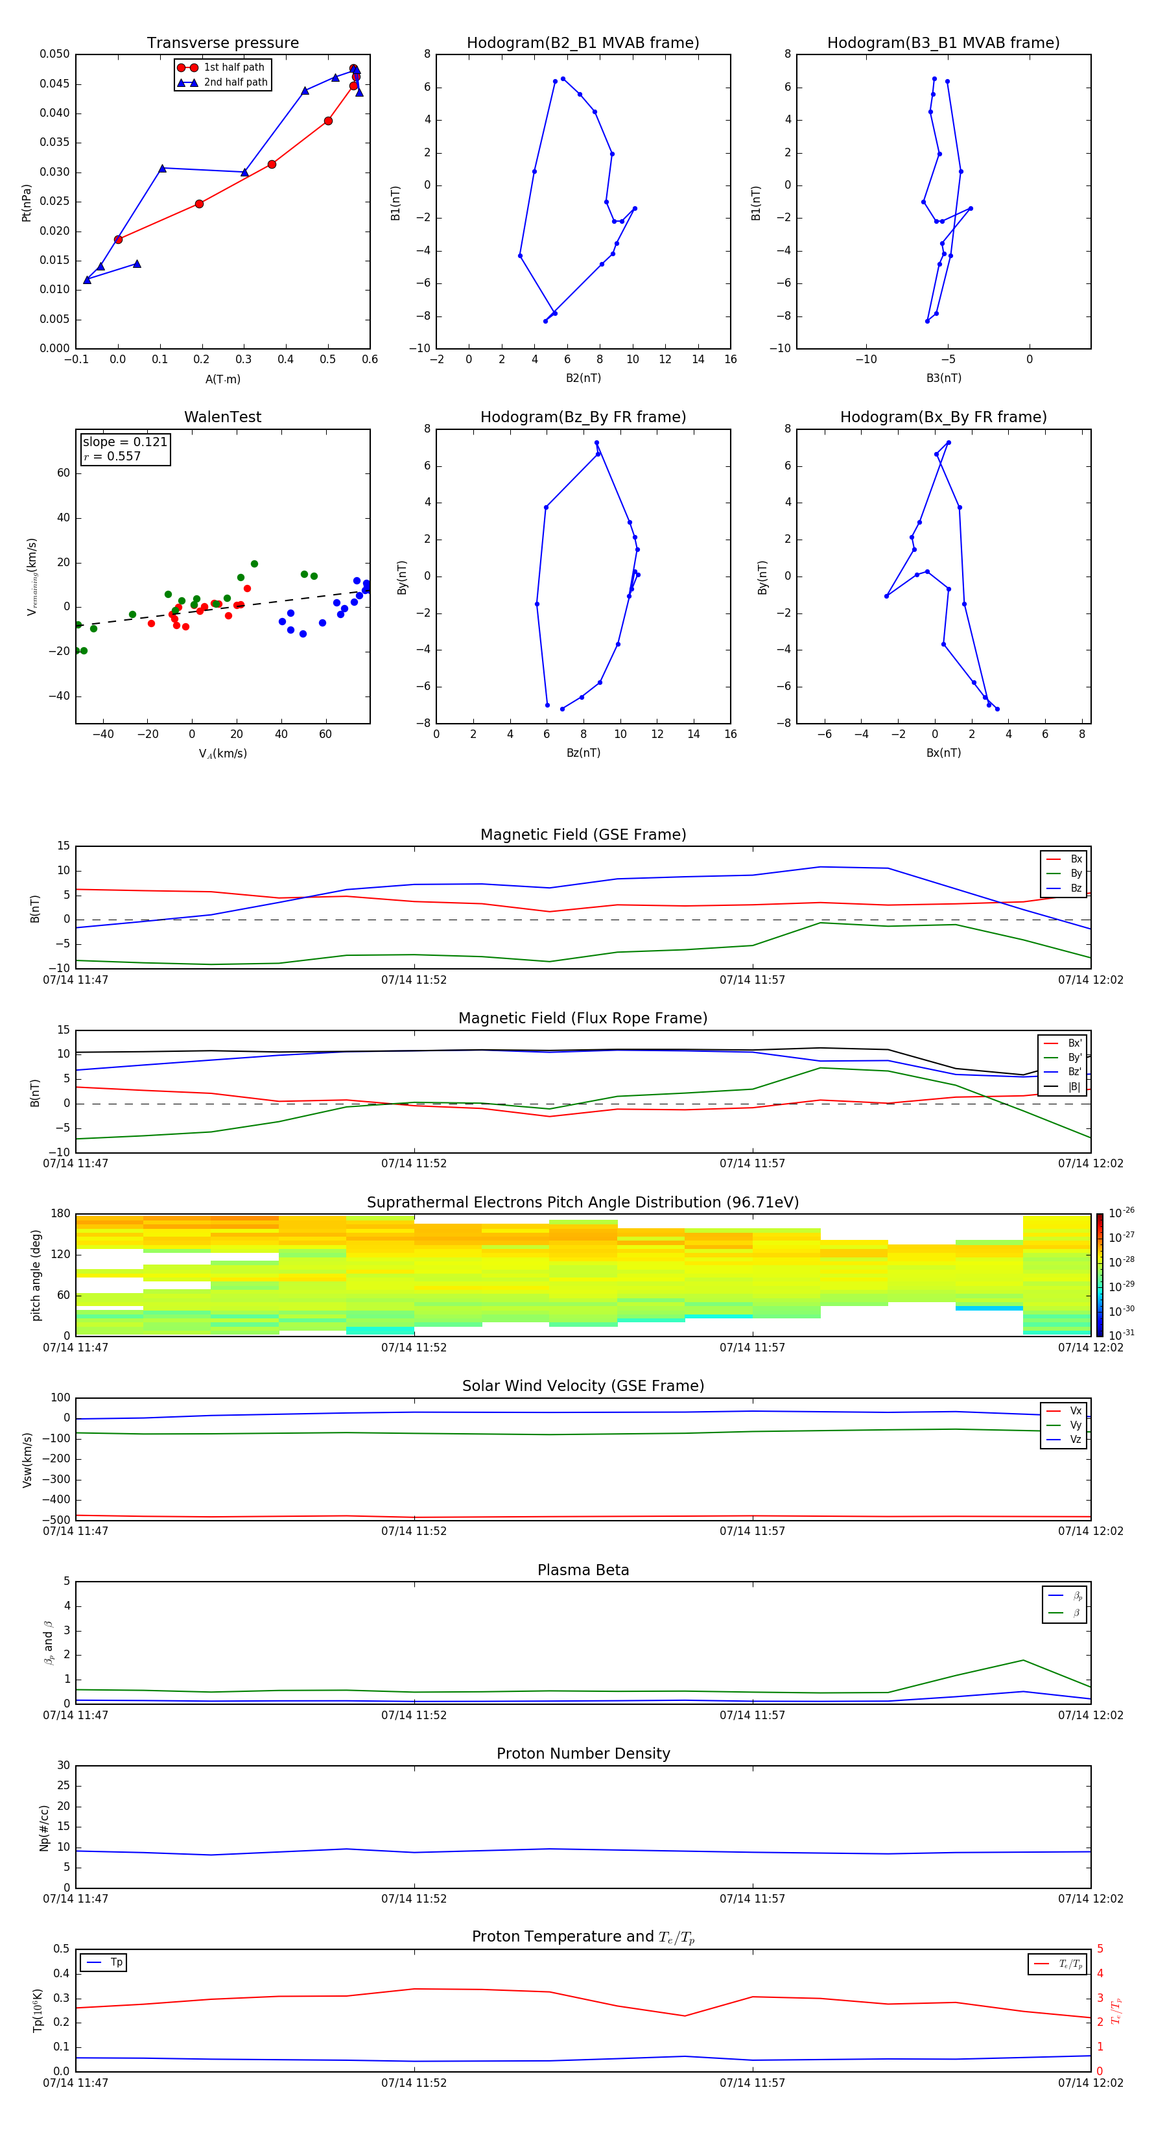Click '07/14 11:47' under Proton Number Density
1167x2140 pixels.
(x=76, y=1898)
